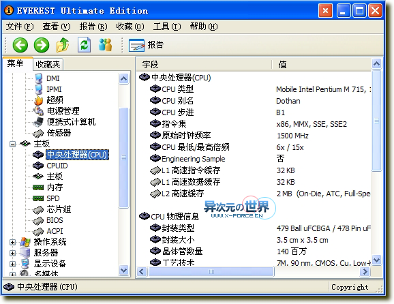This screenshot has width=394, height=304.
Task: Click the green Forward arrow button
Action: click(x=42, y=45)
